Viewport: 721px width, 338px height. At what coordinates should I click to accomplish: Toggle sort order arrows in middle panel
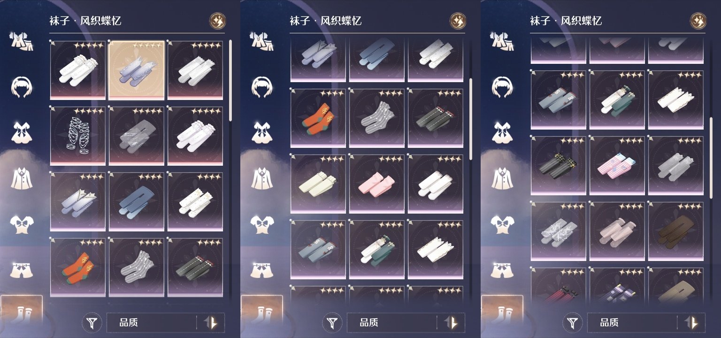tap(452, 323)
